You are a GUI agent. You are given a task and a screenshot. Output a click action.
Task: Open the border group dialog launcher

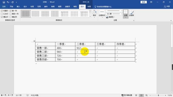[x=134, y=20]
